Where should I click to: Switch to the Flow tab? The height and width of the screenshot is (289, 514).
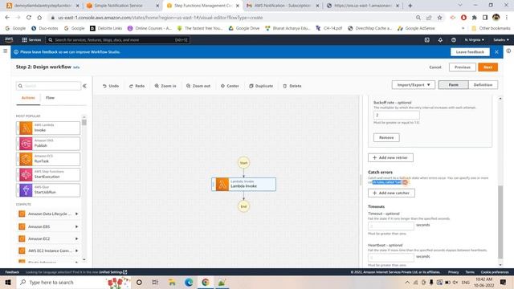(x=50, y=98)
